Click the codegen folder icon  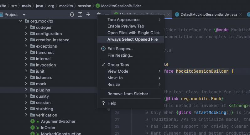[x=33, y=27]
